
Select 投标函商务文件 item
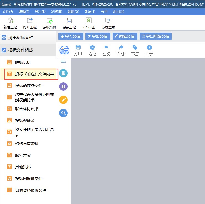coord(28,85)
